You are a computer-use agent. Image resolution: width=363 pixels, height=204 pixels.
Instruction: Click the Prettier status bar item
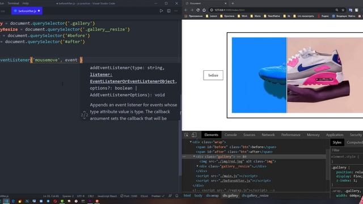[x=158, y=196]
